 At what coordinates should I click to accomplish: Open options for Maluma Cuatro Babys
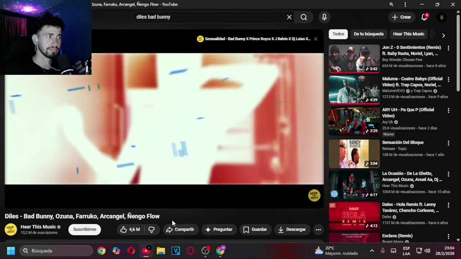tap(448, 79)
